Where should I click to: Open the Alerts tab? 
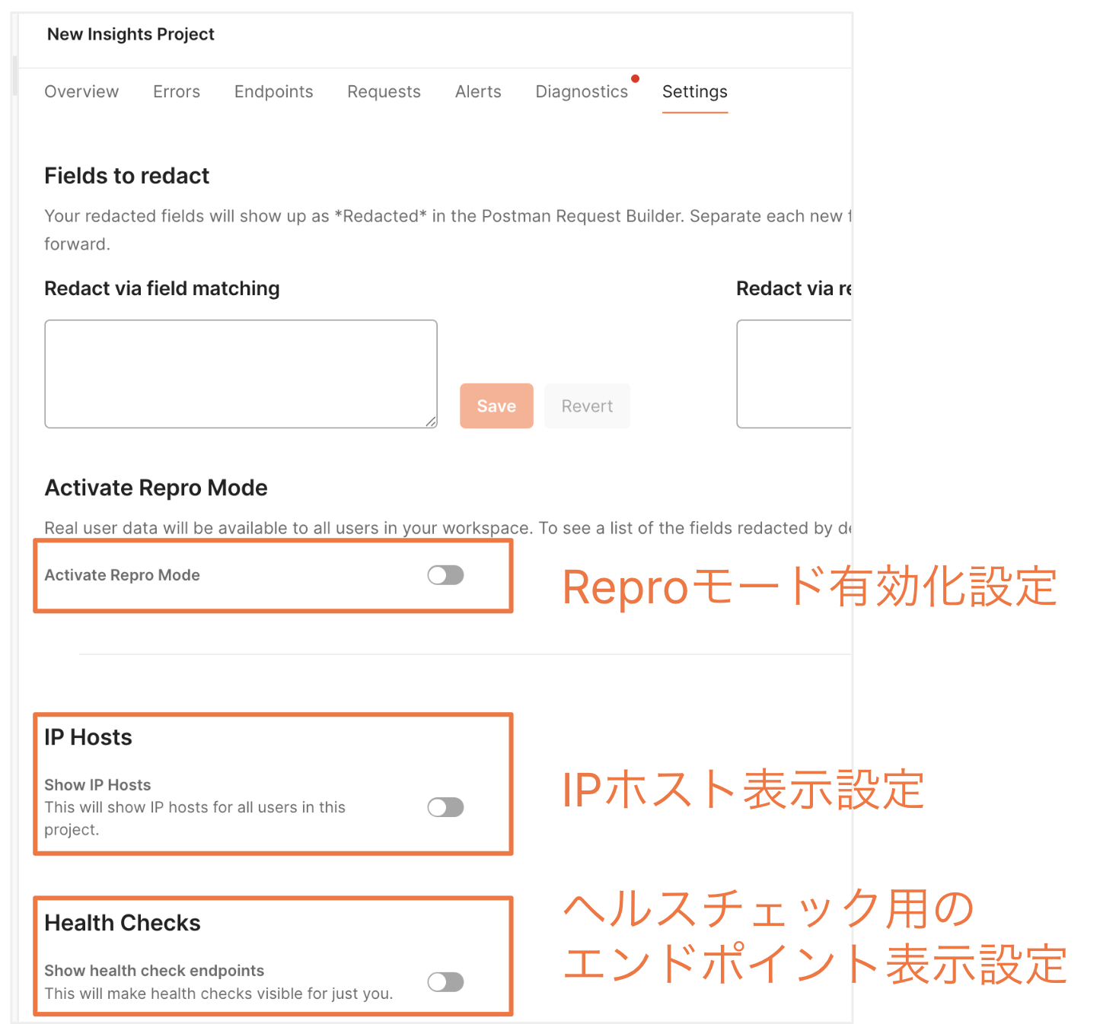click(477, 91)
